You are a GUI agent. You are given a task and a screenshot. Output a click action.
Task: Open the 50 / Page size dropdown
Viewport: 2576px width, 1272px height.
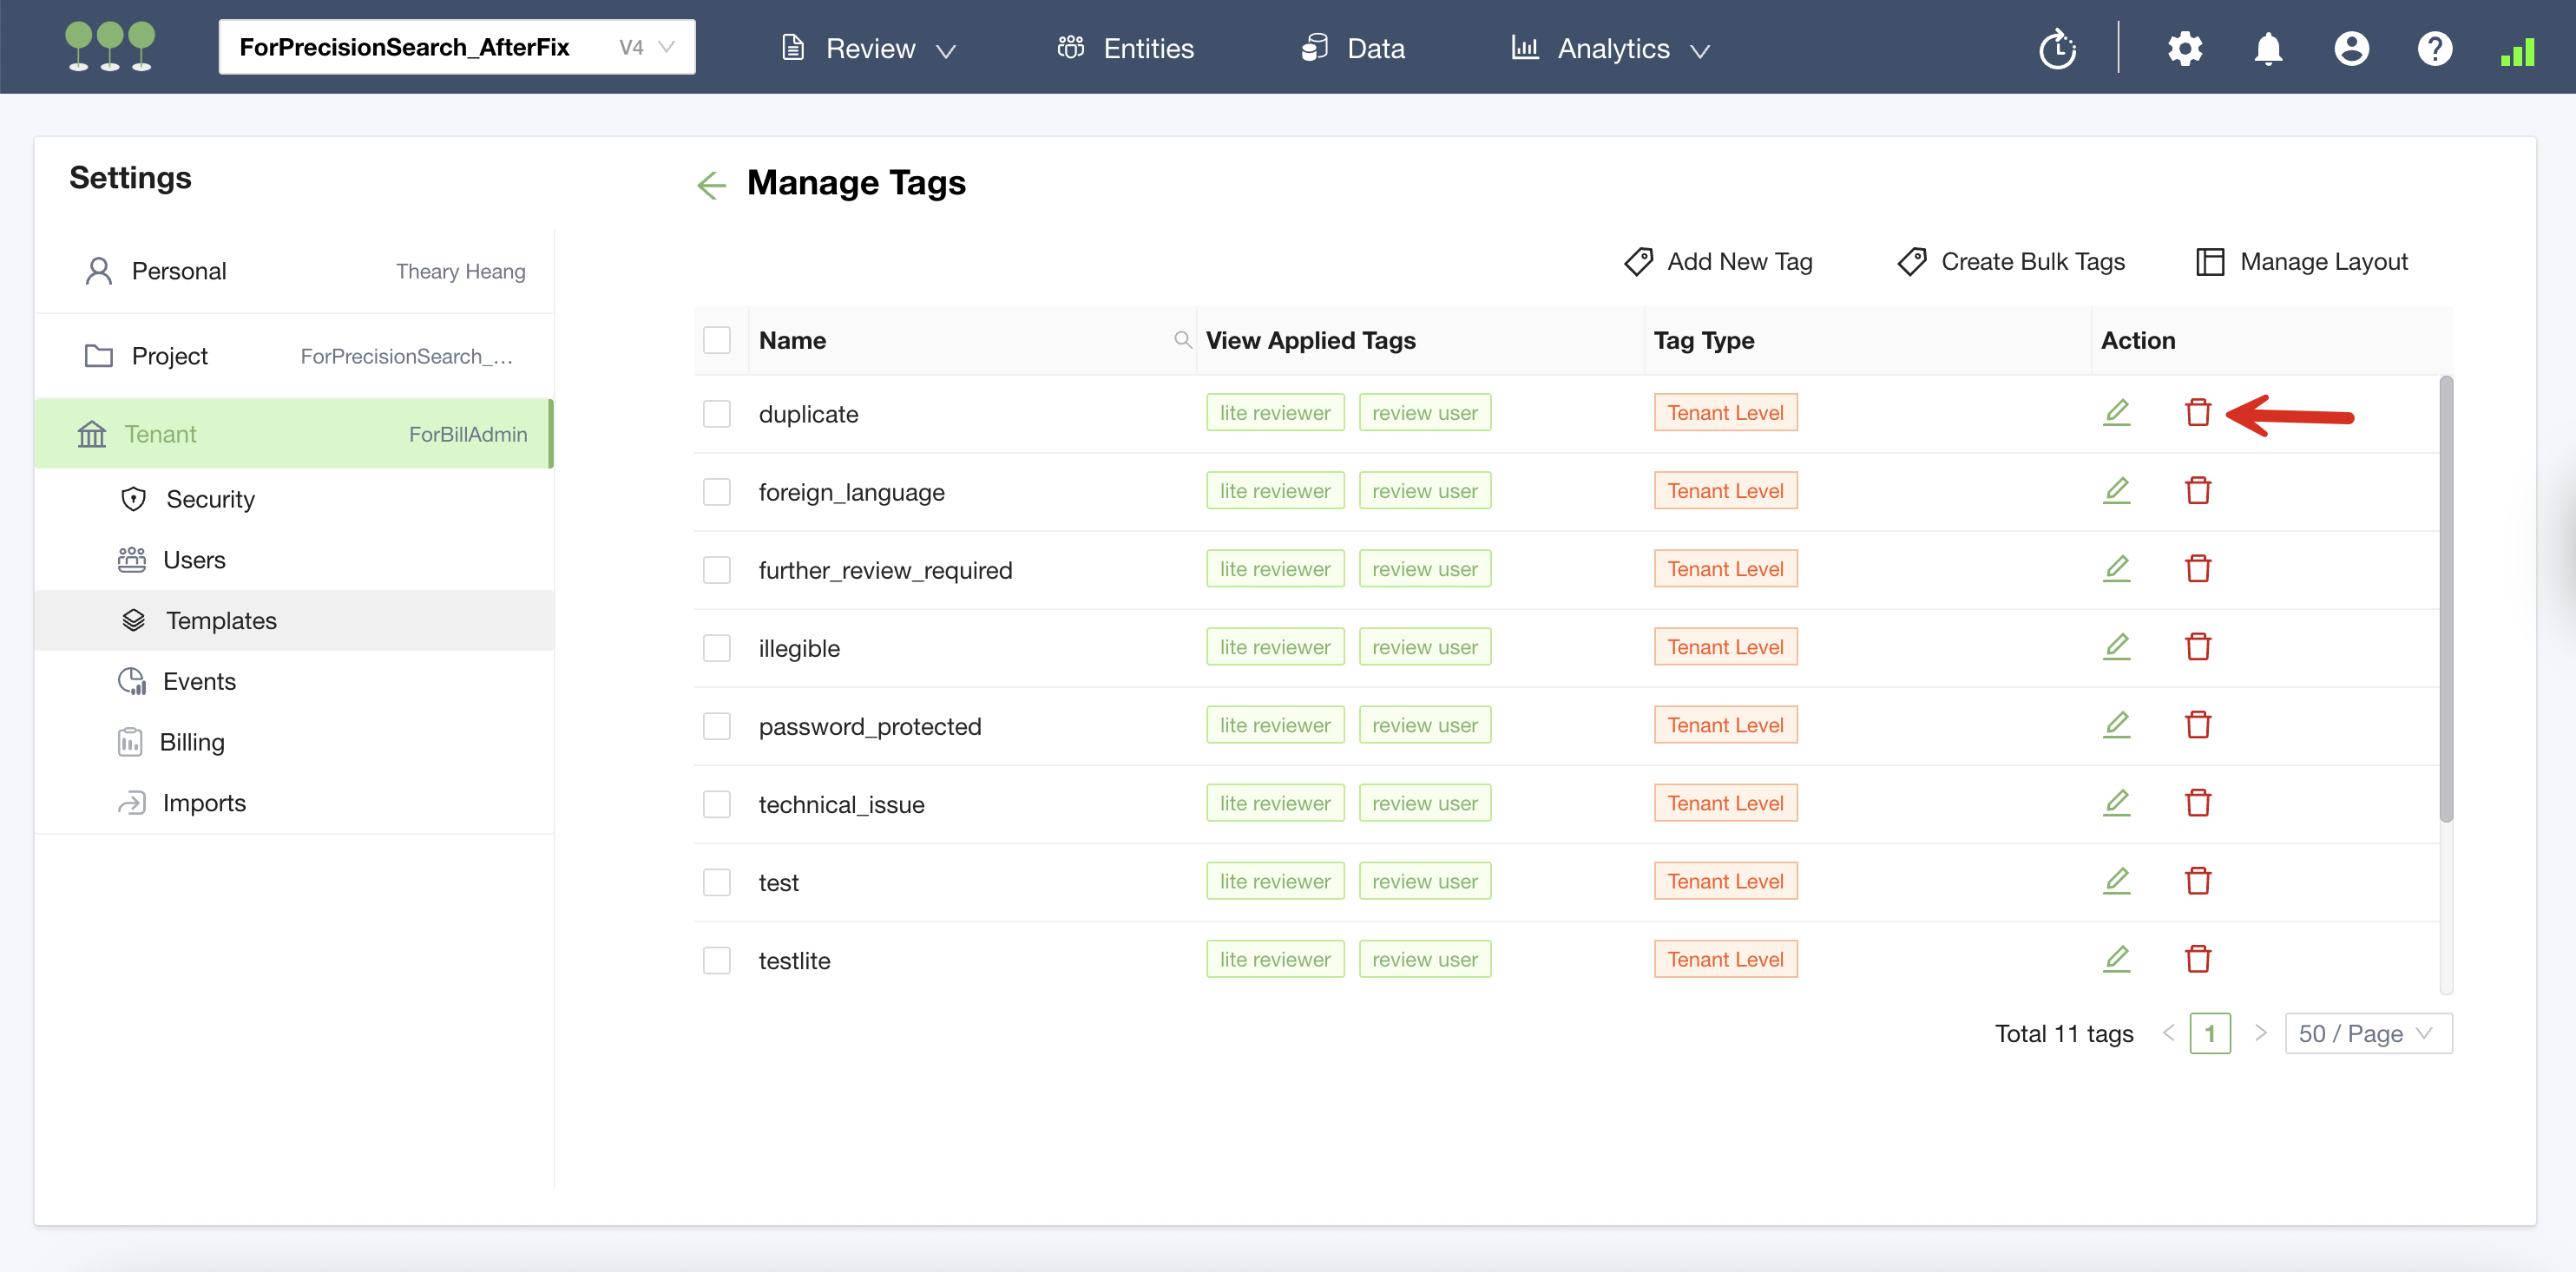2367,1034
